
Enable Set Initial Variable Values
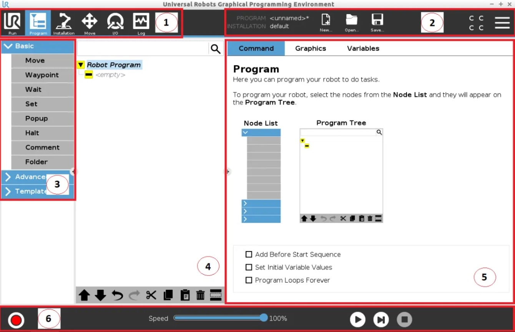(x=249, y=267)
